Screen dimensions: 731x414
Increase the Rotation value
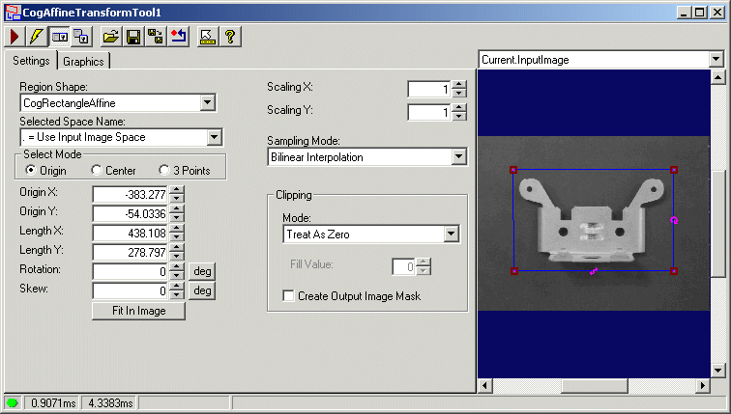click(177, 267)
